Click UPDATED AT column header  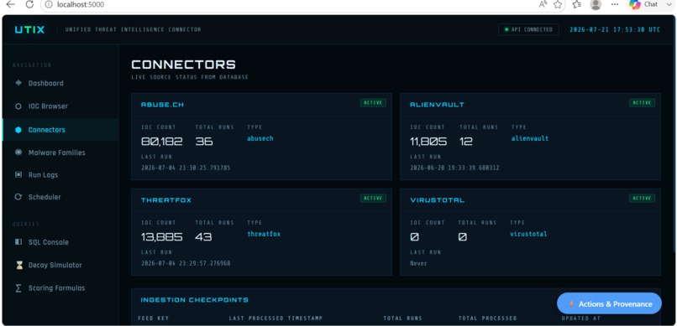pos(580,318)
